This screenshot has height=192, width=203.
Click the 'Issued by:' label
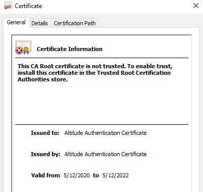[x=45, y=154]
